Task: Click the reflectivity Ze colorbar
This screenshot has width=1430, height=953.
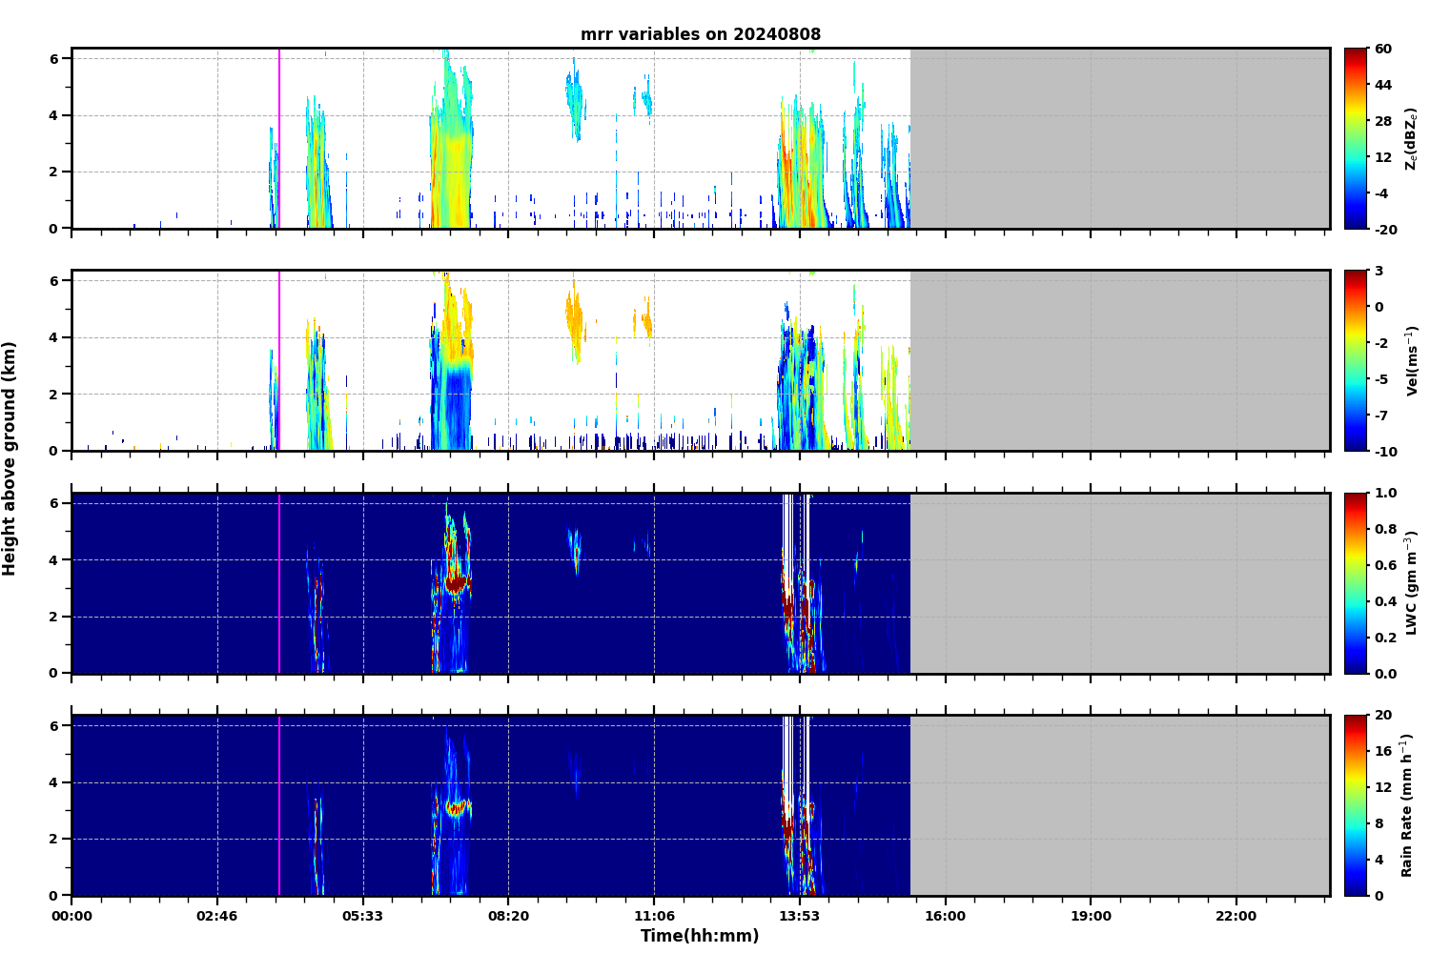Action: pos(1356,138)
